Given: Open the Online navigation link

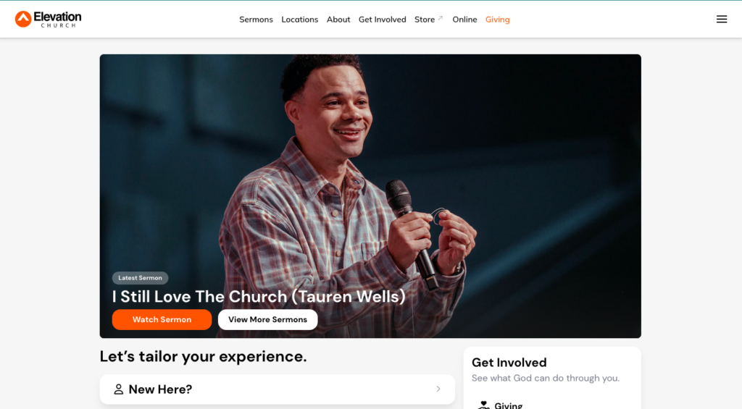Looking at the screenshot, I should pos(464,20).
